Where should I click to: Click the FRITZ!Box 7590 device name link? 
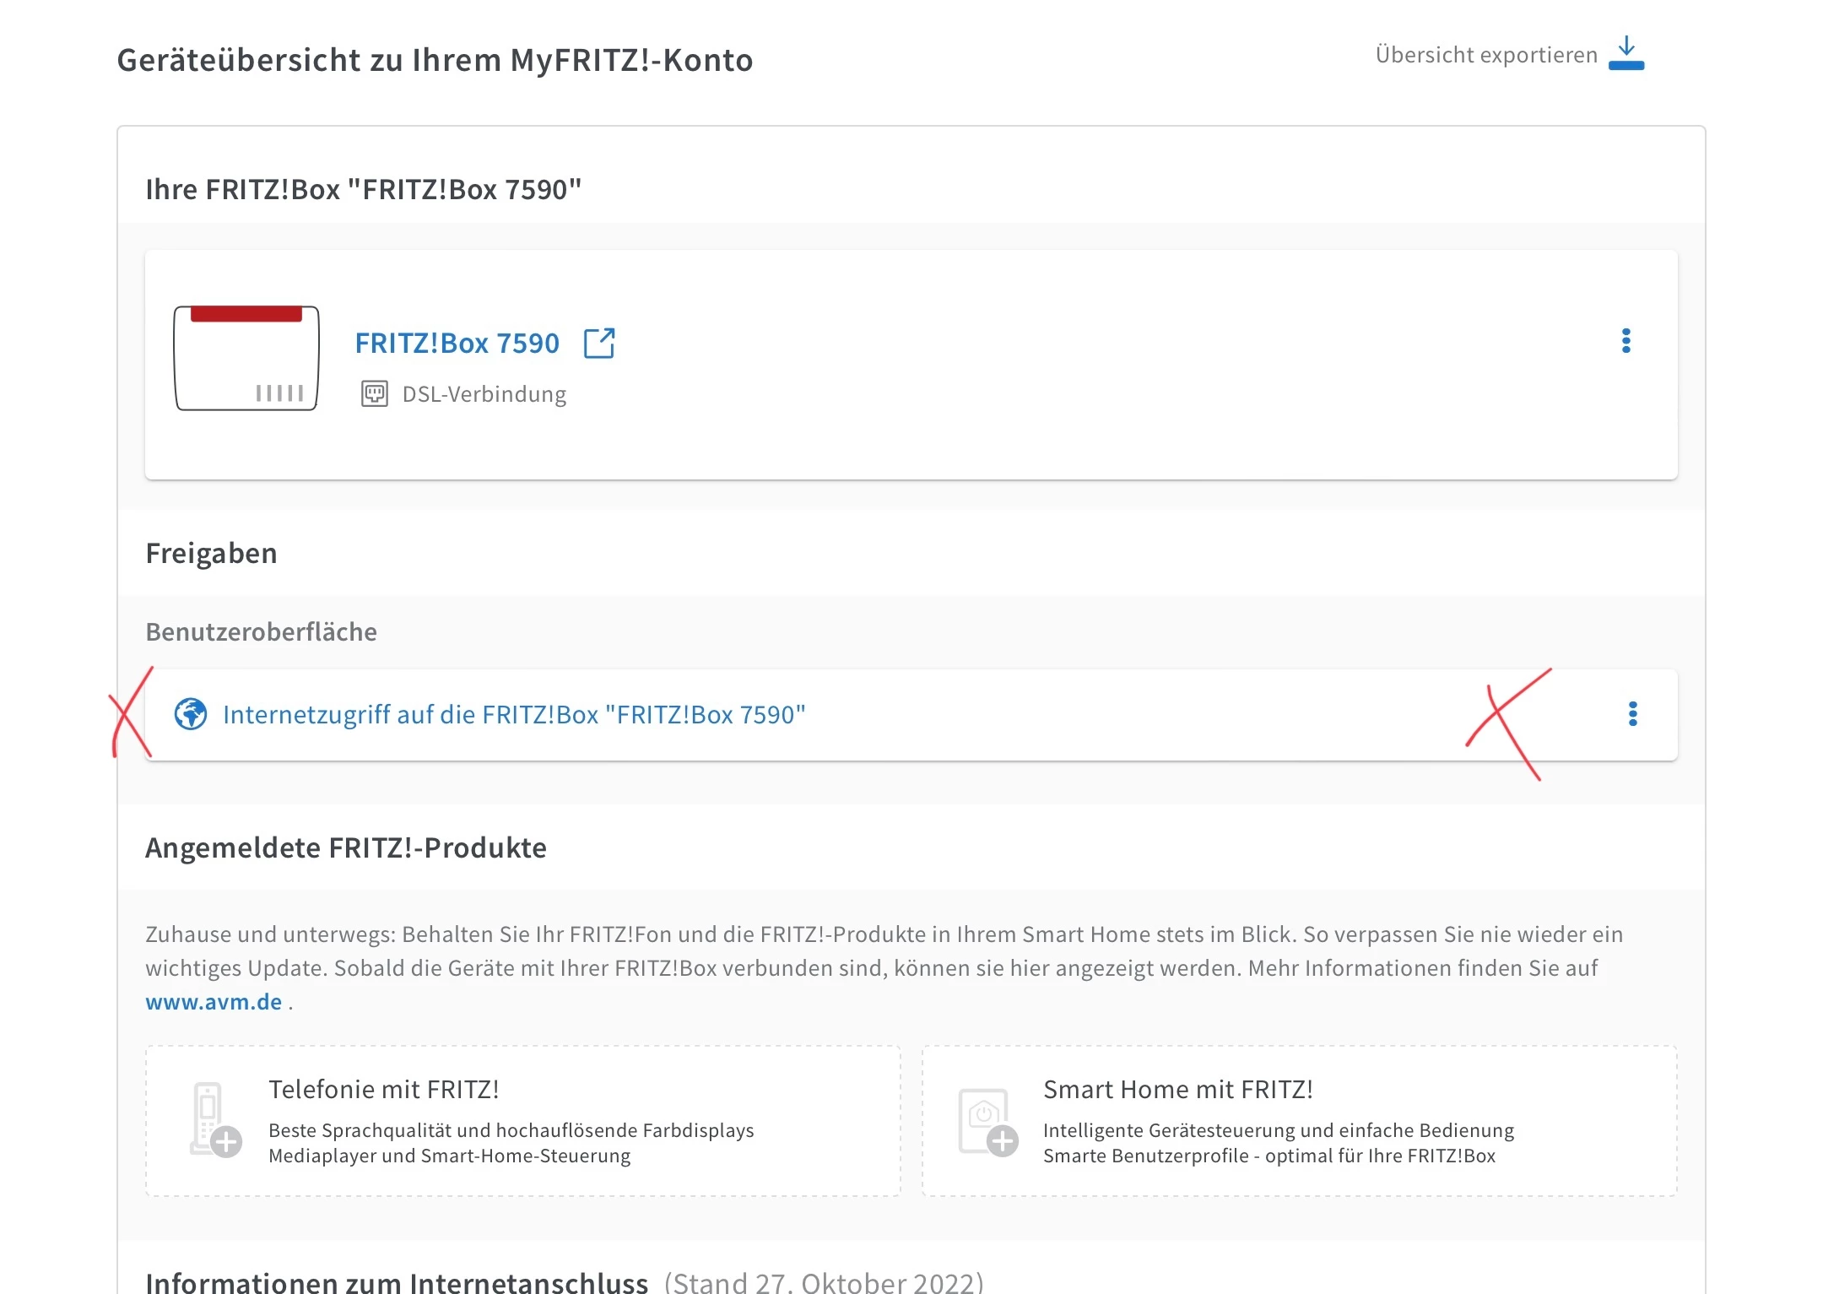[457, 344]
